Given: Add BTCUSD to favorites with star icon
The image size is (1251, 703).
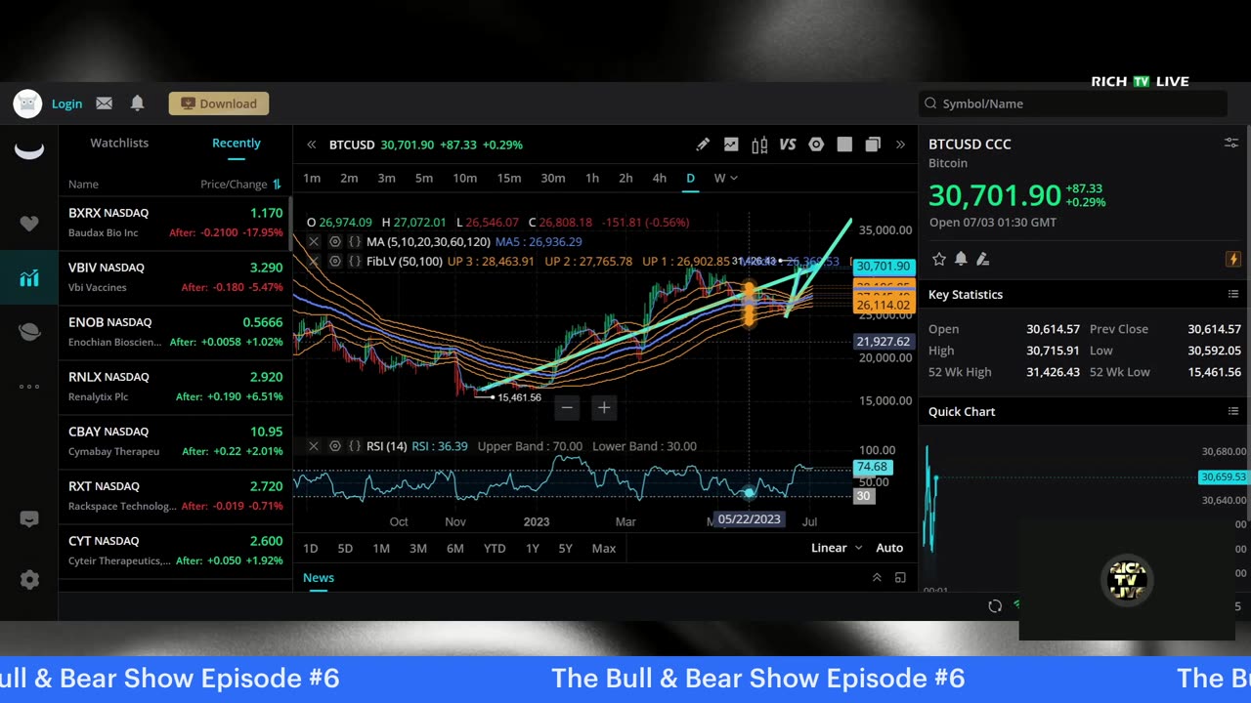Looking at the screenshot, I should 939,259.
